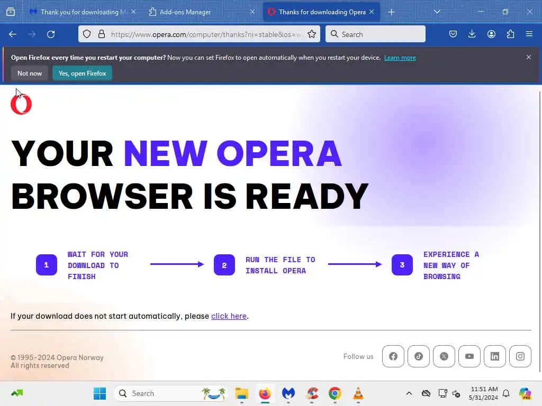Viewport: 542px width, 406px height.
Task: Open Copilot preview icon in taskbar
Action: 525,393
